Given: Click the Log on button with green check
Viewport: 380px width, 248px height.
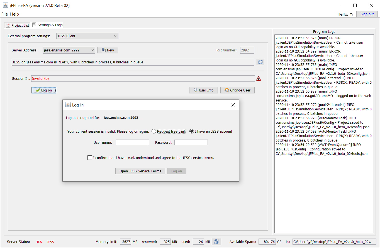Looking at the screenshot, I should pos(44,90).
